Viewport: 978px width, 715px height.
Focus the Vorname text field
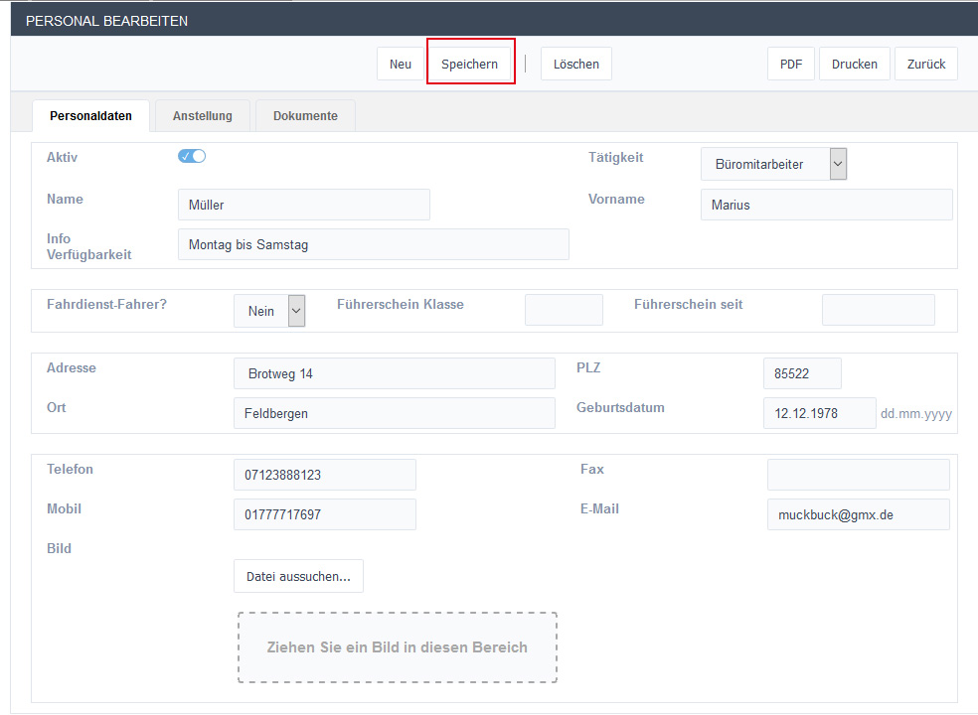(x=826, y=205)
